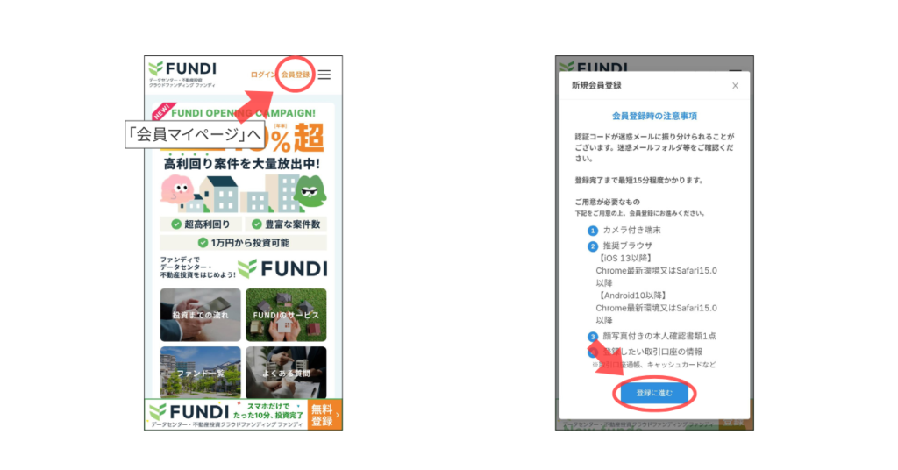
Task: Click the 会員登録 link in header
Action: pyautogui.click(x=295, y=75)
